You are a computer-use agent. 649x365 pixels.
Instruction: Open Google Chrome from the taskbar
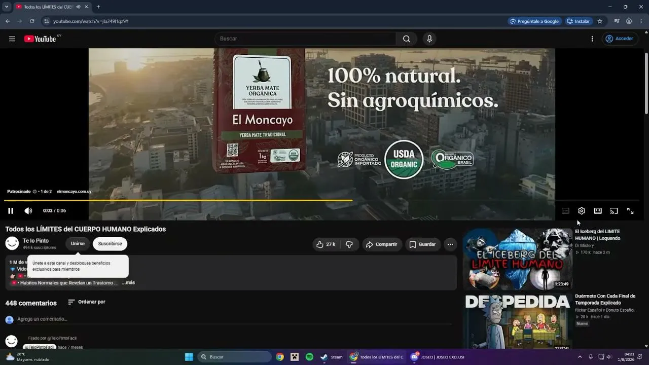(280, 357)
